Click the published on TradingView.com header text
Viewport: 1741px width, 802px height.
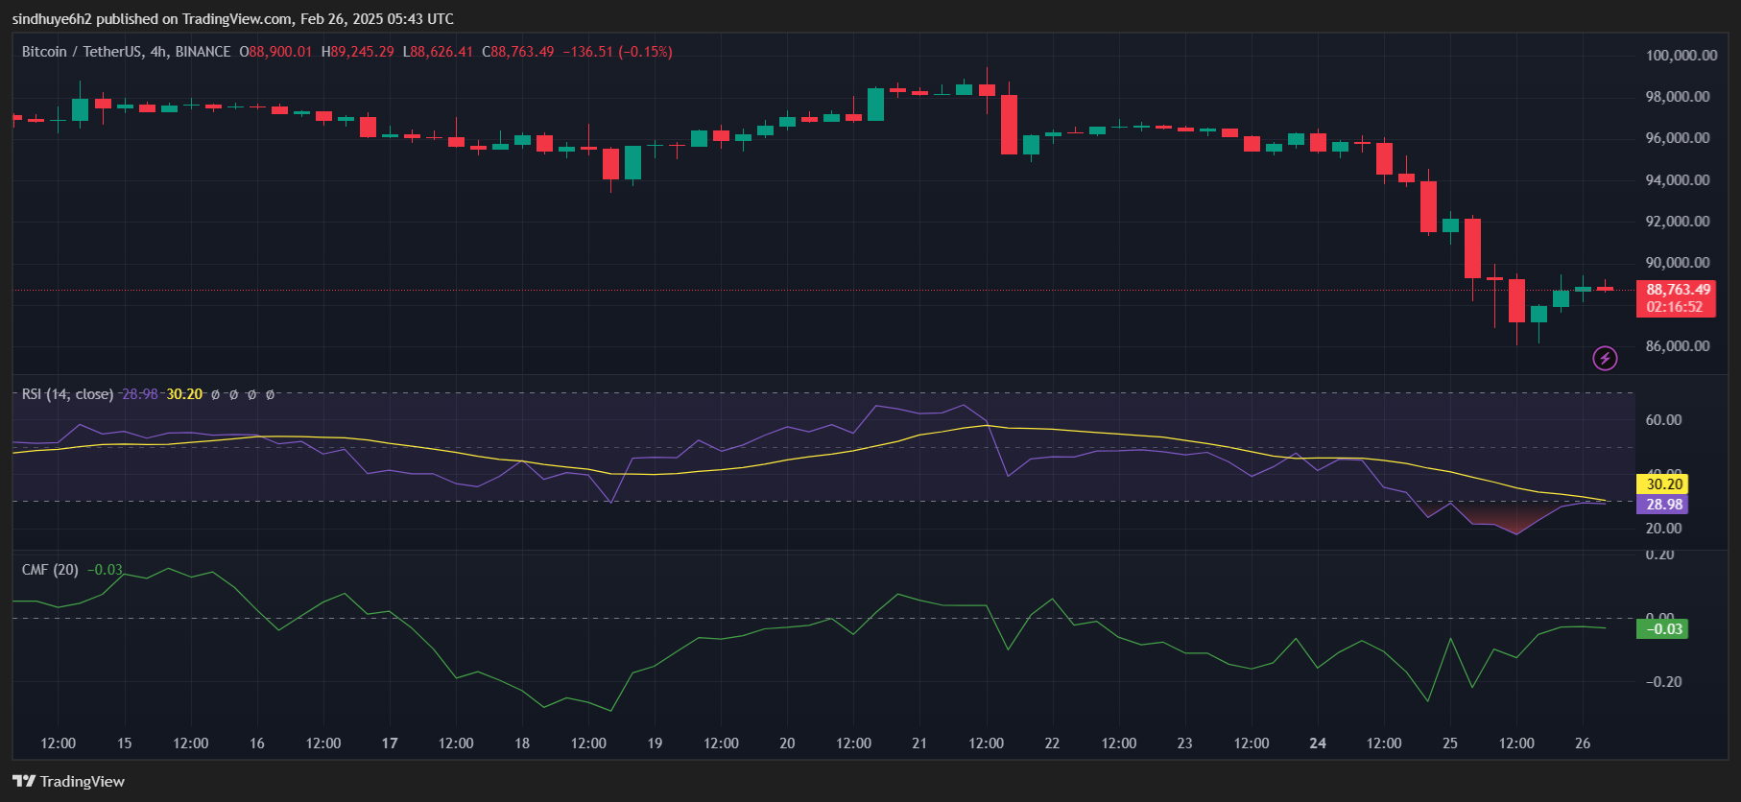tap(232, 19)
